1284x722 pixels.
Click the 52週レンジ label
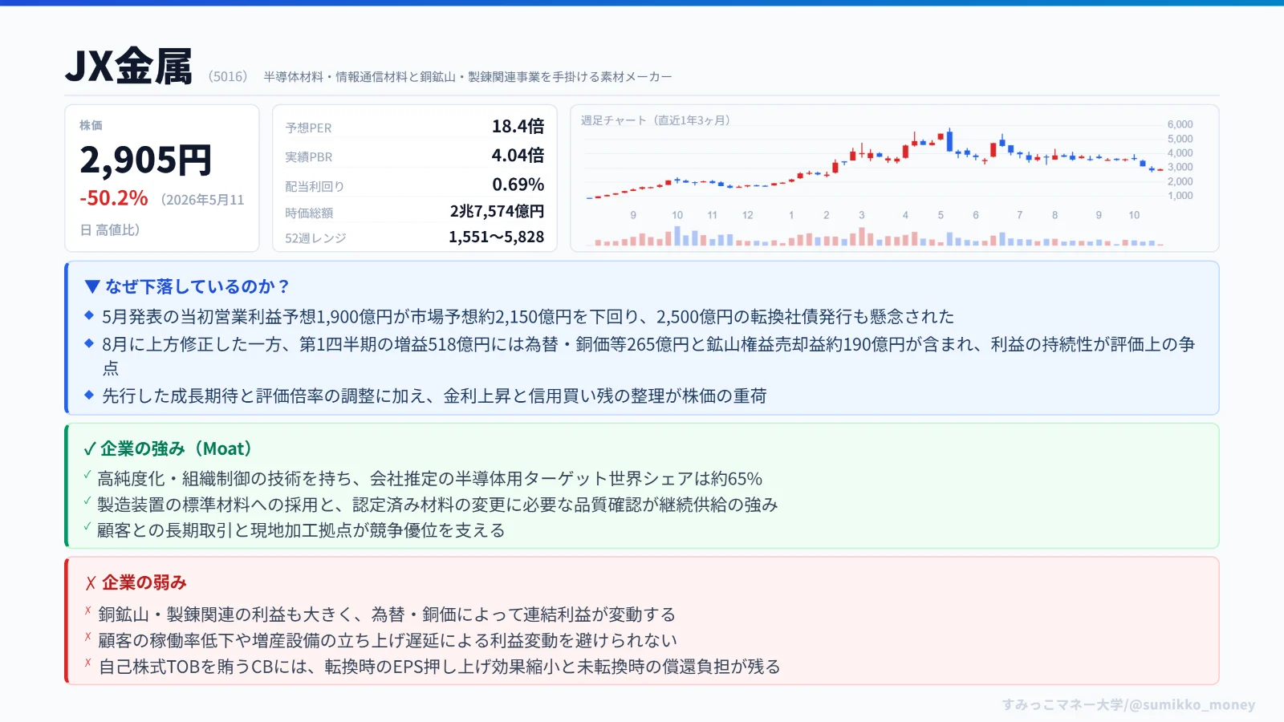(x=315, y=238)
